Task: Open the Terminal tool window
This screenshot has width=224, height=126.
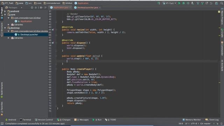Action: [25, 120]
